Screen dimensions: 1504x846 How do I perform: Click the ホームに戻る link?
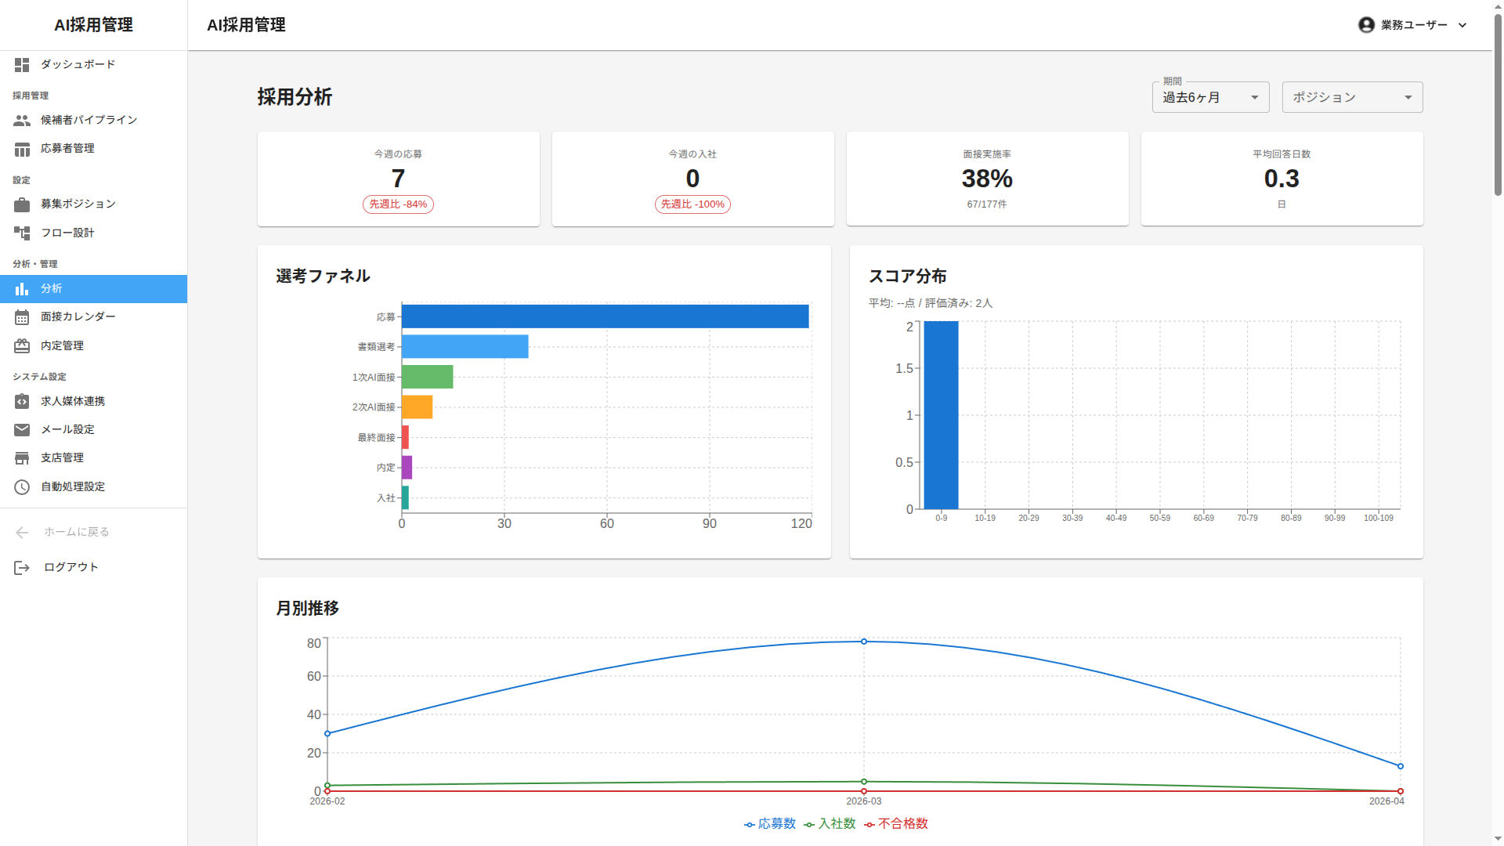click(76, 533)
